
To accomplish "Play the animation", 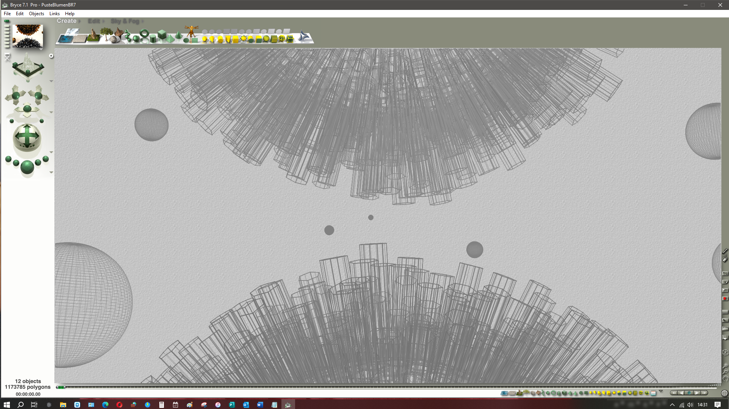I will point(697,393).
